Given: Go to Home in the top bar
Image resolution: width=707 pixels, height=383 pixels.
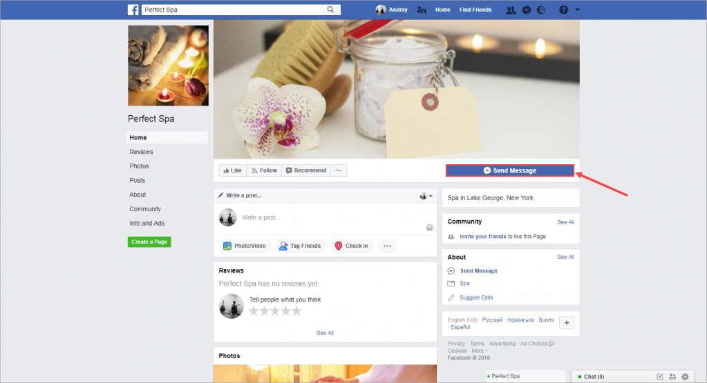Looking at the screenshot, I should pos(443,10).
